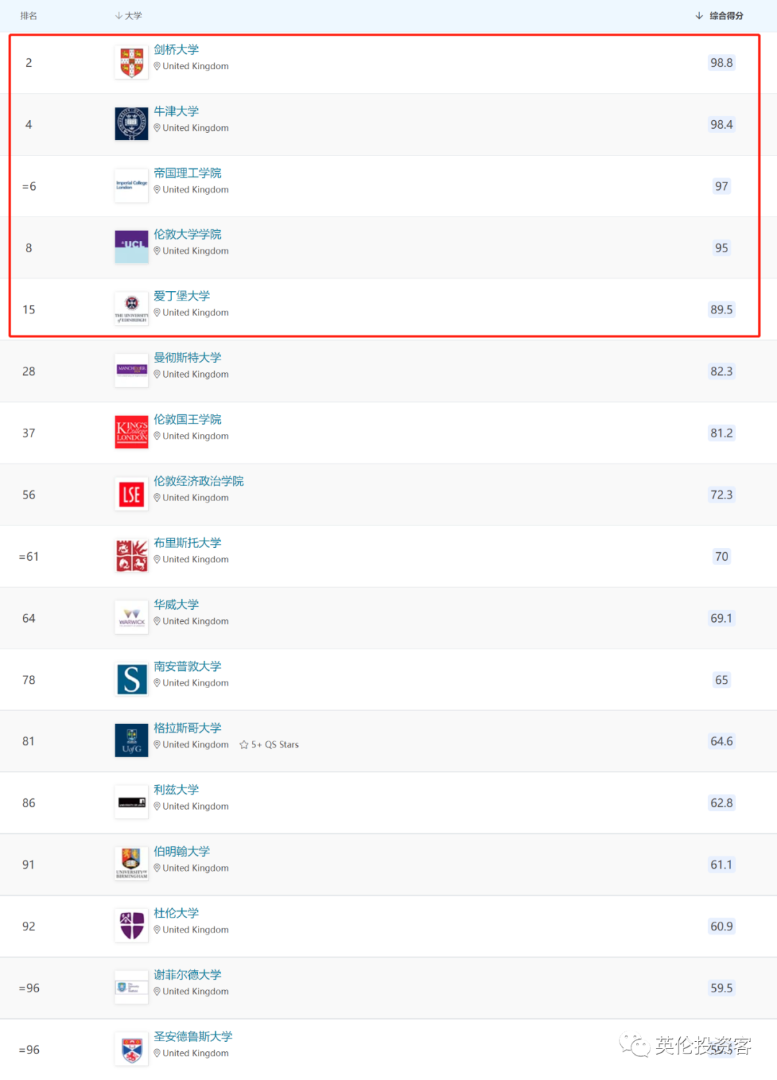
Task: Click the 97 score for 帝国理工学院
Action: click(722, 186)
